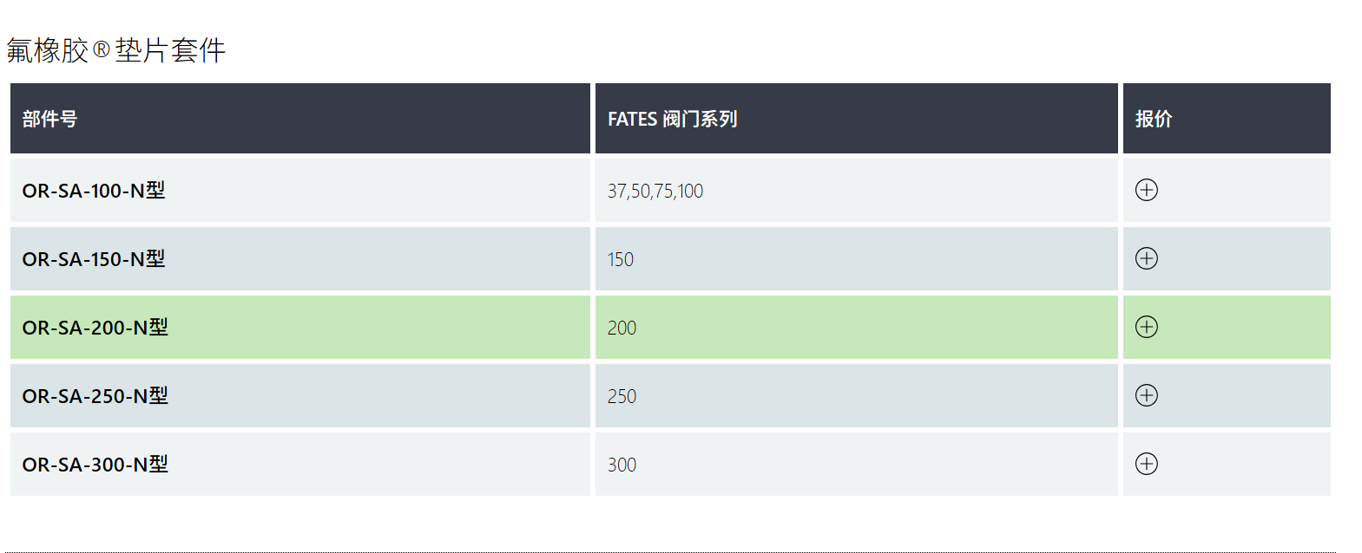
Task: Click the 氟橡胶 垫片套件 section heading
Action: click(x=116, y=50)
